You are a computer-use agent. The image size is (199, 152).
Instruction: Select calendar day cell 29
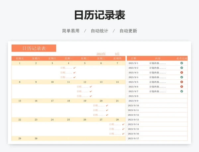tap(20, 138)
